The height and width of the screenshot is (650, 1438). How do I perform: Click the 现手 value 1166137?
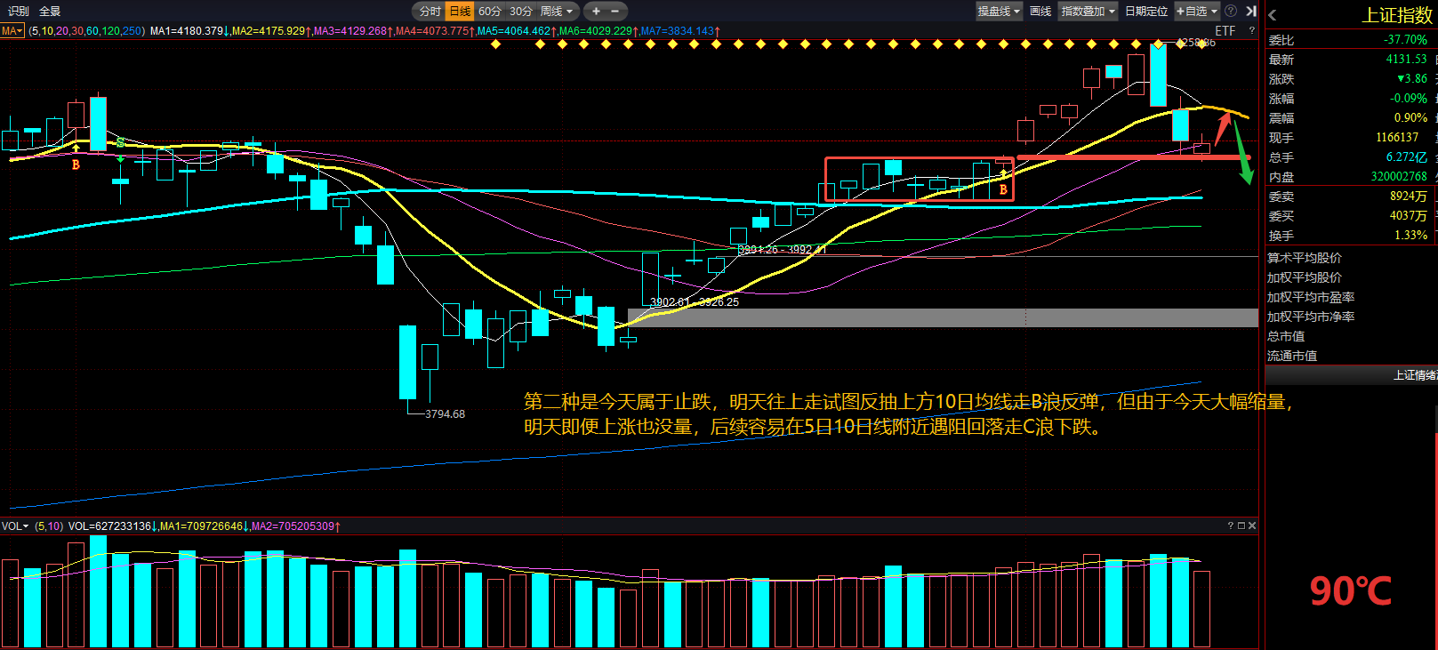pos(1397,138)
